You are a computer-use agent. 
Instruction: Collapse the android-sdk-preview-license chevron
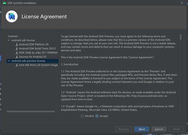9,61
